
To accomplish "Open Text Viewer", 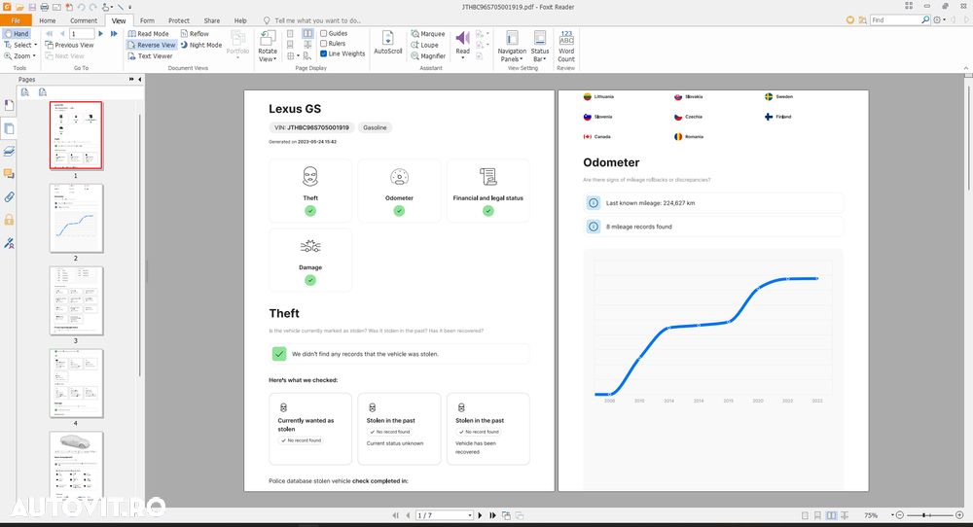I will (x=150, y=55).
